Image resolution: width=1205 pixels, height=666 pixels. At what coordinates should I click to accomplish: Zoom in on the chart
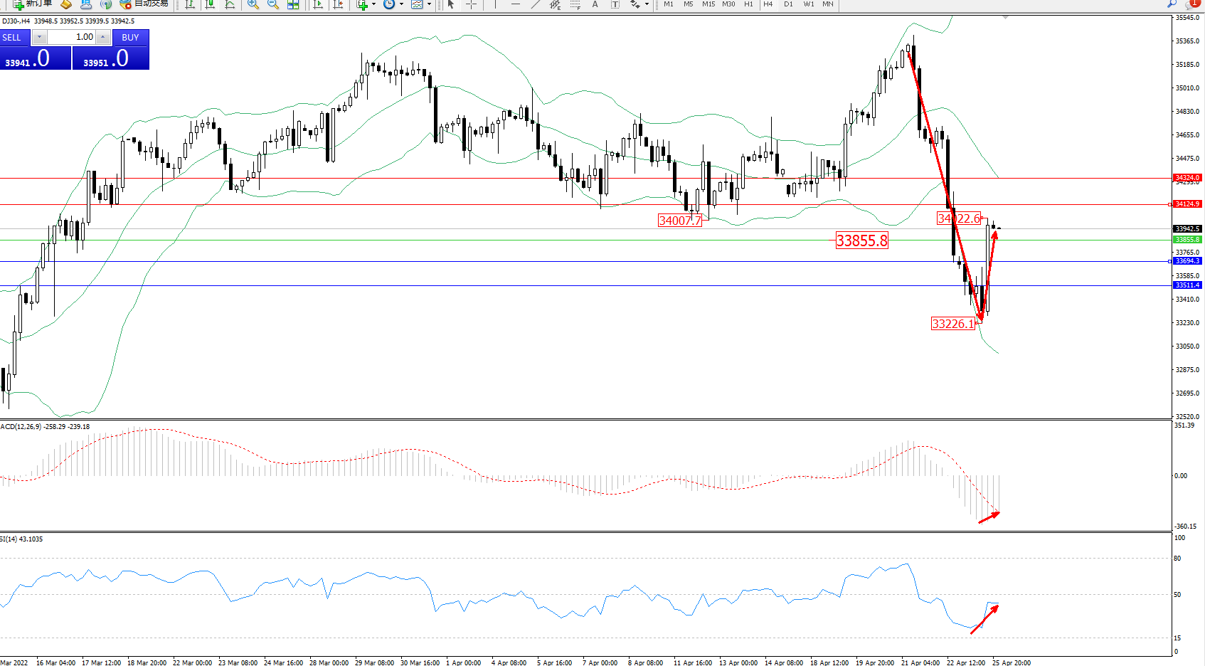coord(253,4)
